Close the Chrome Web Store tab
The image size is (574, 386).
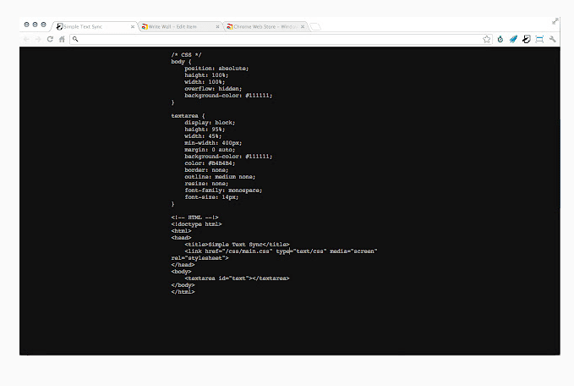(301, 26)
